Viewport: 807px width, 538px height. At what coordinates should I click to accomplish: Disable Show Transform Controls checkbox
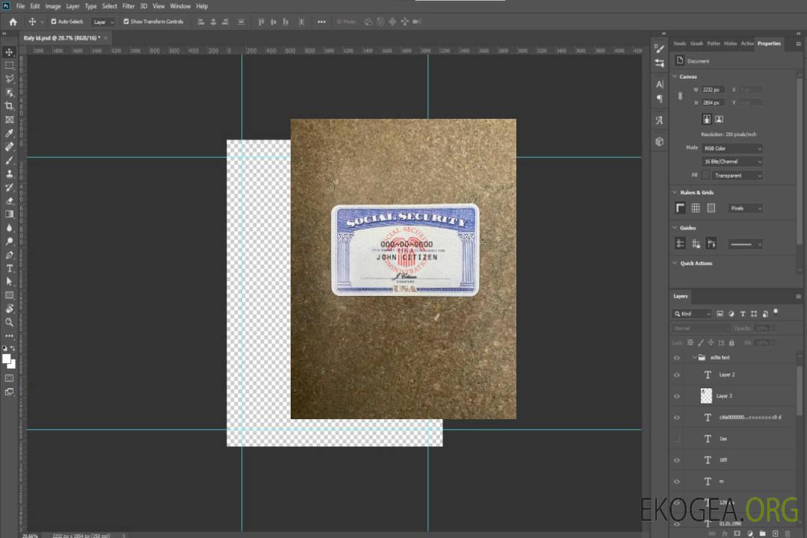click(126, 22)
